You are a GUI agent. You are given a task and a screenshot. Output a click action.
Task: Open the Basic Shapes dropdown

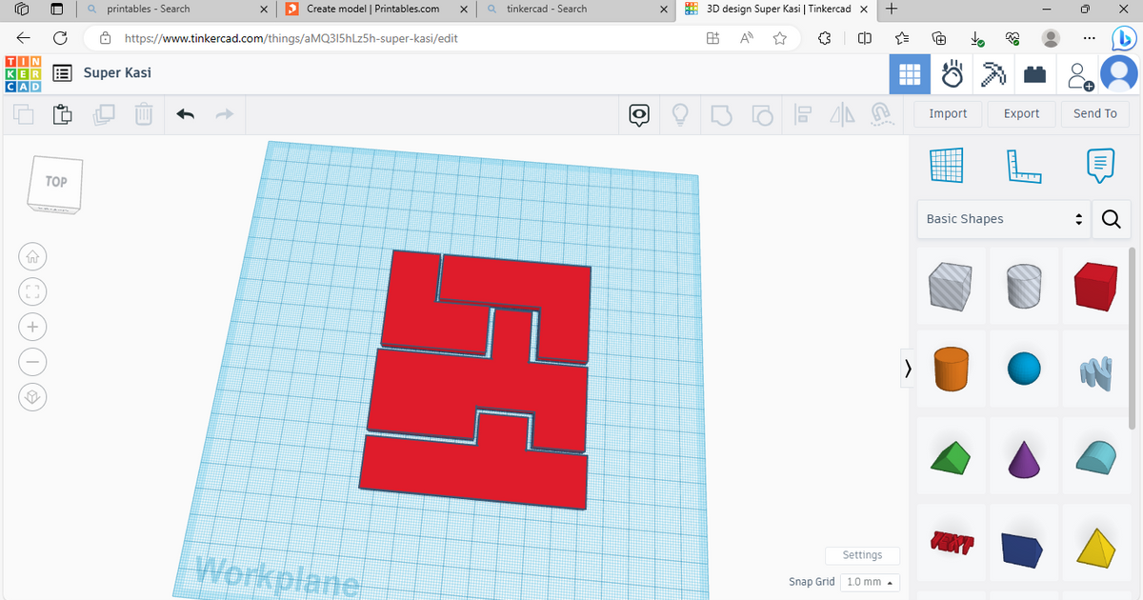point(1003,219)
